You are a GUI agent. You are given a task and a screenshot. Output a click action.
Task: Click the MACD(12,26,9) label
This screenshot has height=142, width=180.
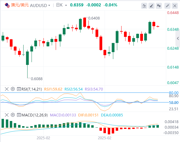click(35, 115)
